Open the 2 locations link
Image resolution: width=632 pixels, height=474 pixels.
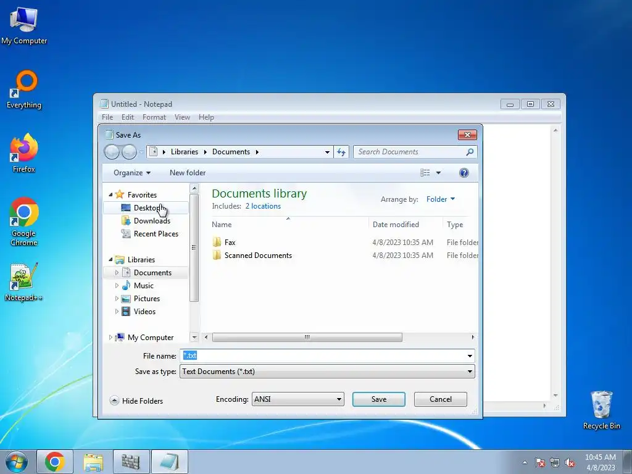point(263,206)
